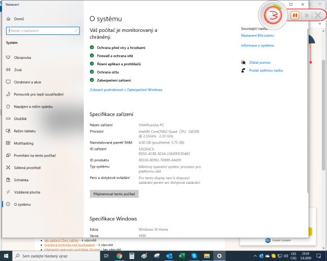Click Řízení aplikací a prohlížečů status
The width and height of the screenshot is (327, 261).
point(119,64)
